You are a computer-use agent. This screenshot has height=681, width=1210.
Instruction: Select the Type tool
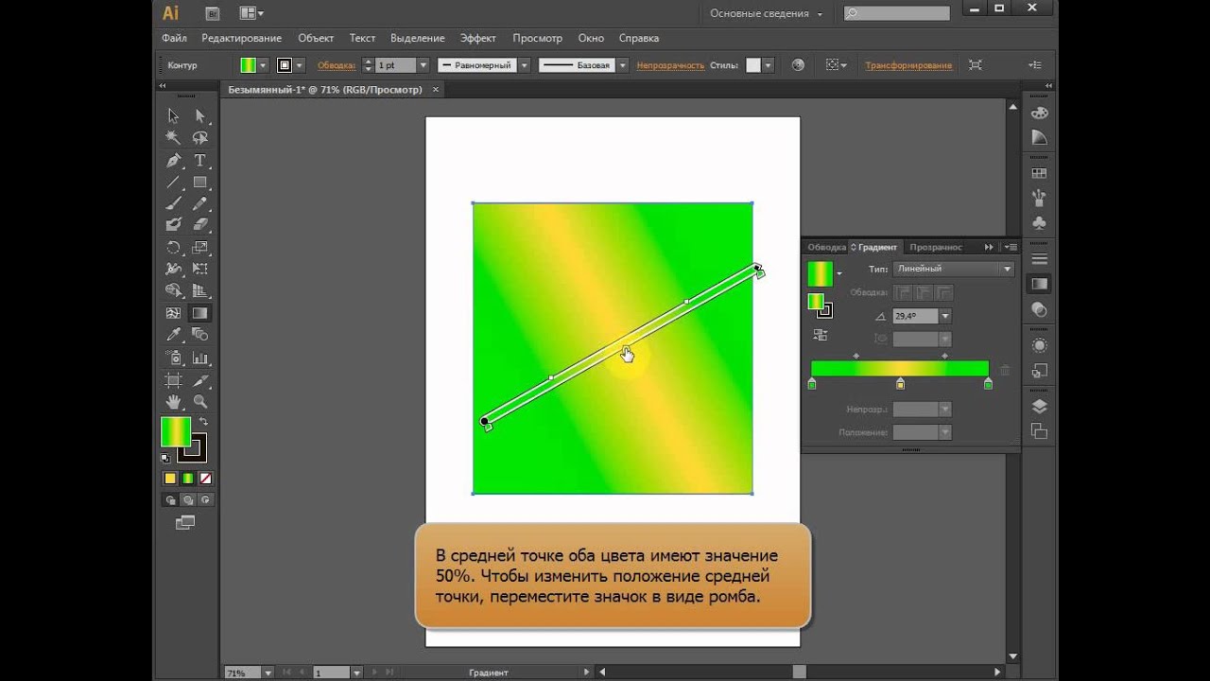(200, 161)
